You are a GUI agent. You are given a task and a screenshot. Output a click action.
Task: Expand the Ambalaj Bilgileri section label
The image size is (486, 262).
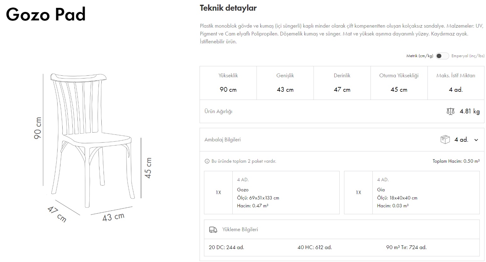223,139
